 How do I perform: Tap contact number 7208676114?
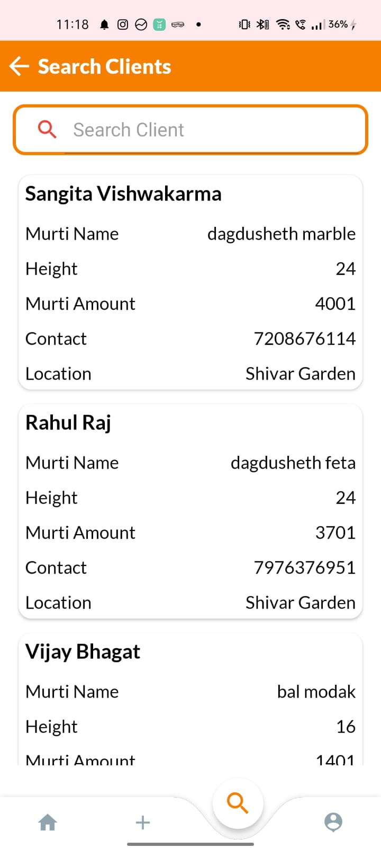304,339
